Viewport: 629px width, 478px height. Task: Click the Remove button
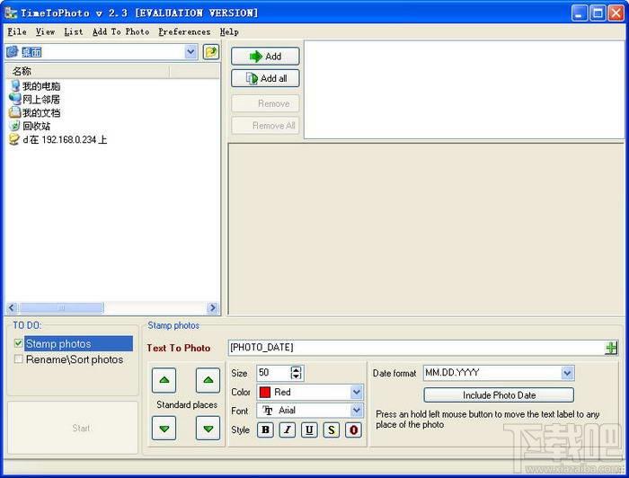point(265,103)
